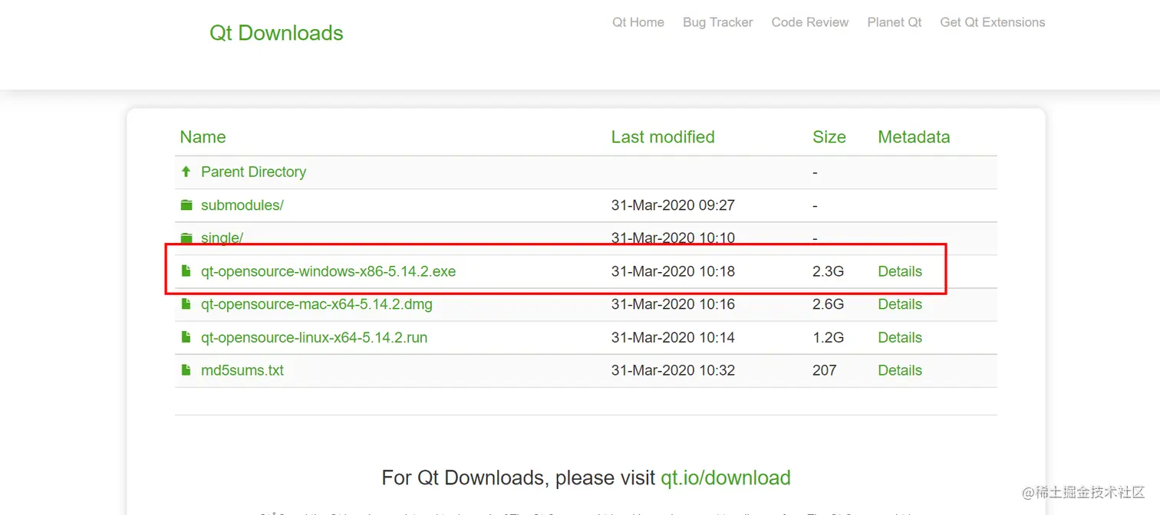Click date 31-Mar-2020 09:27 for submodules
This screenshot has height=515, width=1160.
[673, 205]
